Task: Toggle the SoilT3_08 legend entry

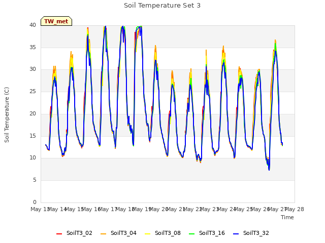Action: [162, 233]
